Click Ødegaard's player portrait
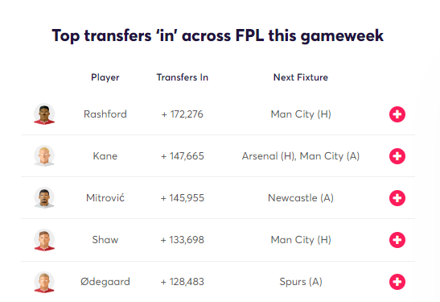The image size is (440, 302). click(x=44, y=282)
